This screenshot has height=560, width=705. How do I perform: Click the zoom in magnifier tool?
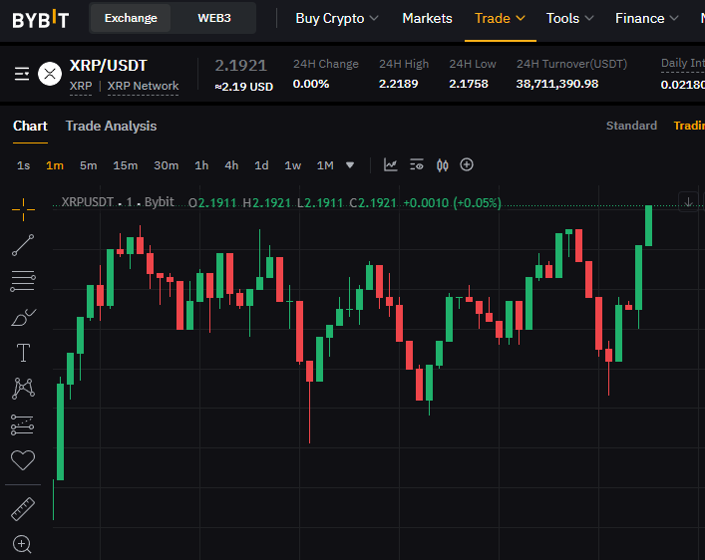(22, 544)
